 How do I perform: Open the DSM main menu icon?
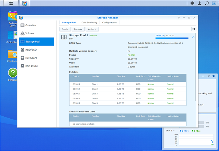click(11, 3)
